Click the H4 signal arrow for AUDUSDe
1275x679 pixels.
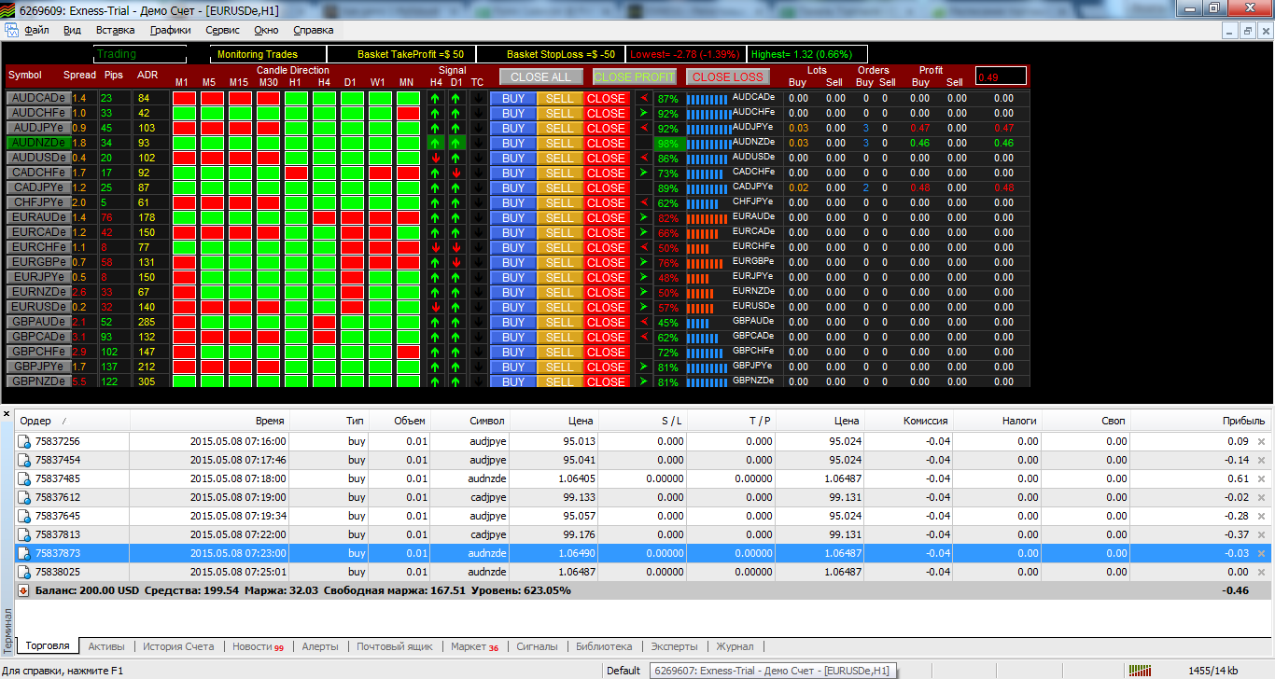click(436, 158)
